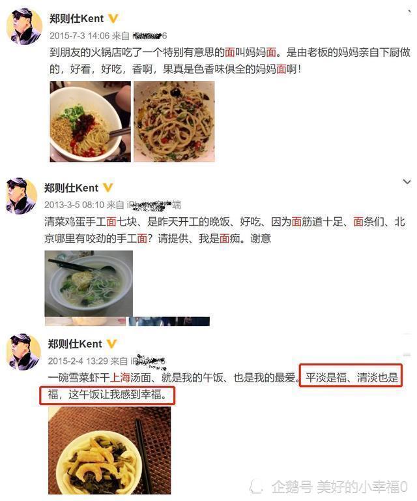Open username 郑则仕Kent on third post

(75, 344)
